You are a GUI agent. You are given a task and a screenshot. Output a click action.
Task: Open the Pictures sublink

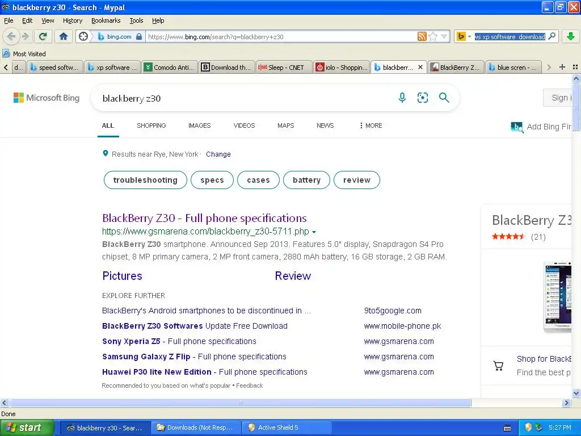click(123, 276)
